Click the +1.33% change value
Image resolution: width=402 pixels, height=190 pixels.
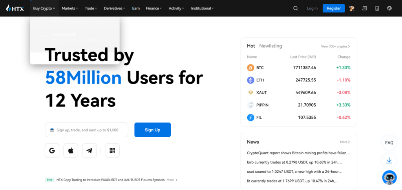click(x=343, y=68)
